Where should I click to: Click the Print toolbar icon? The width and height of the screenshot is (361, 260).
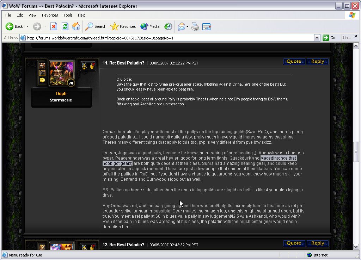coord(195,26)
